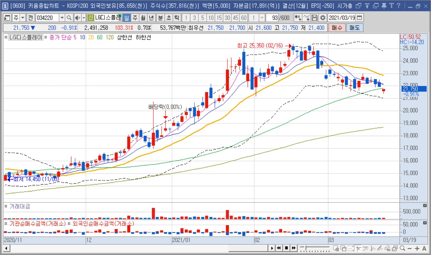Click the toolbar layout icon at far left
The height and width of the screenshot is (255, 431).
[x=7, y=18]
